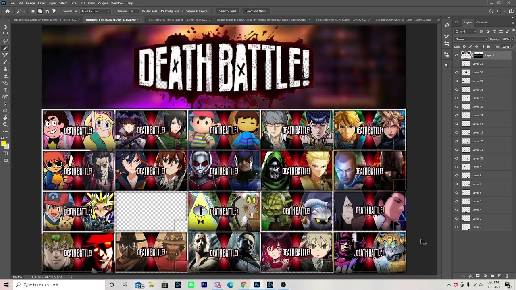Select the Rectangular Marquee tool
Viewport: 516px width, 290px height.
click(5, 34)
